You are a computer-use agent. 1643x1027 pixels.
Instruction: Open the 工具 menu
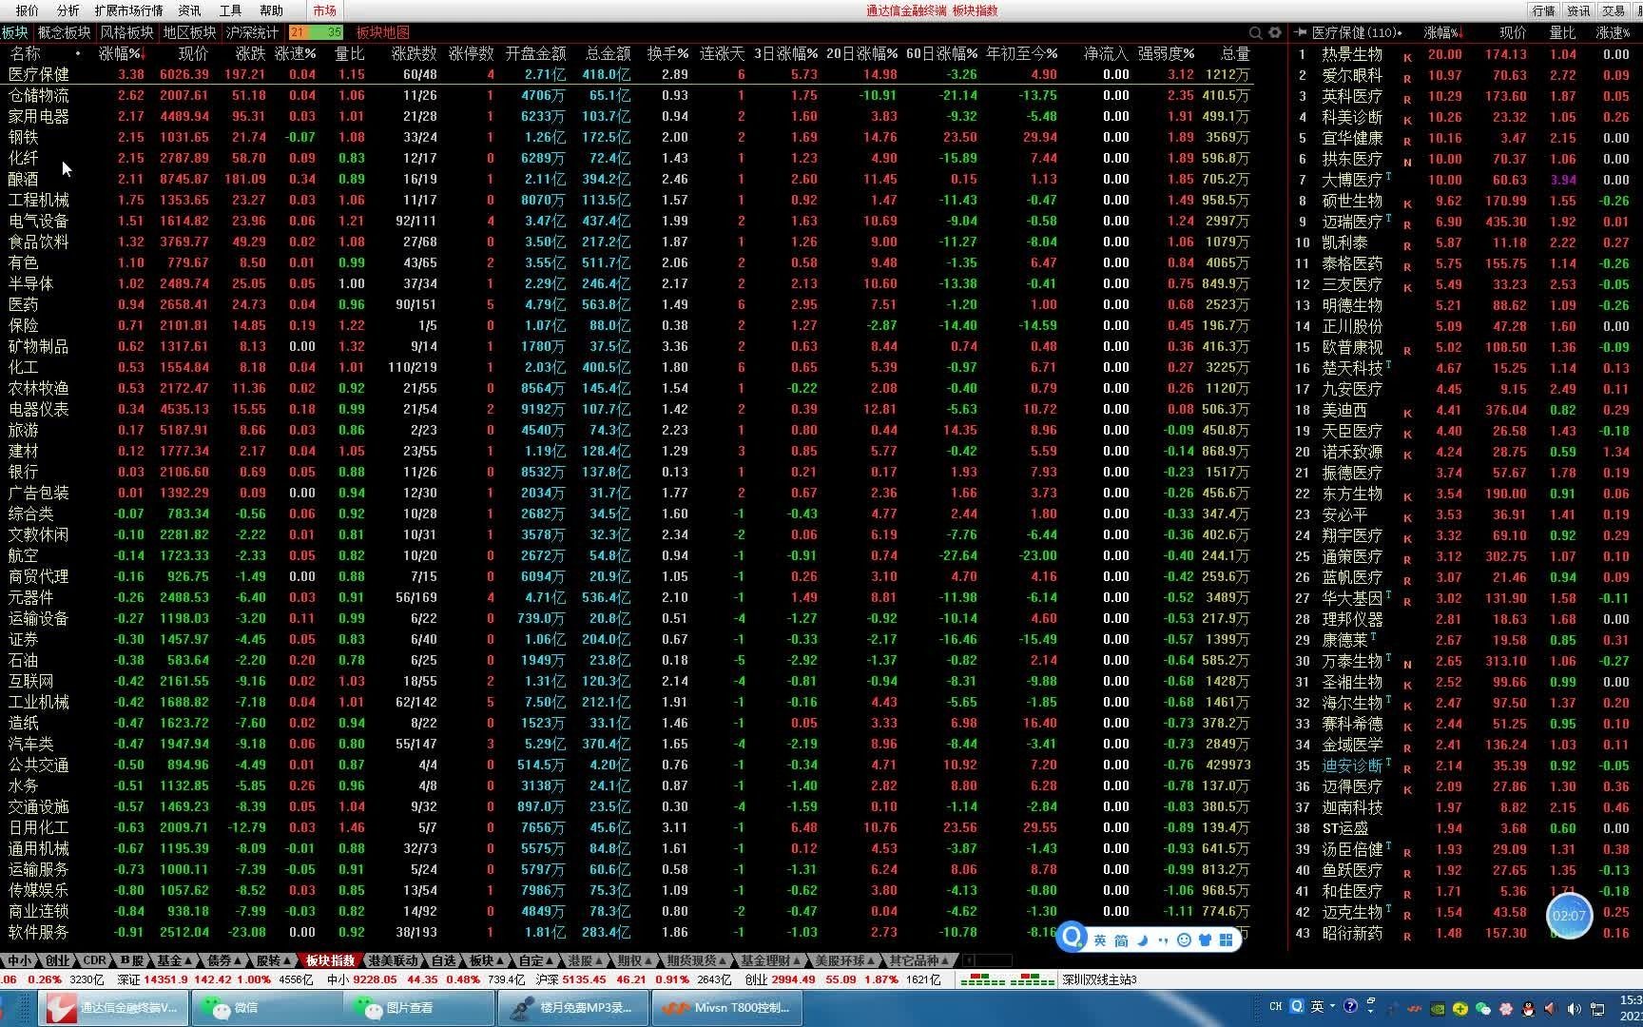tap(230, 10)
